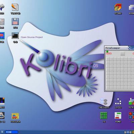Click the next desktop arrow in taskbar
Image resolution: width=134 pixels, height=134 pixels.
click(x=130, y=132)
